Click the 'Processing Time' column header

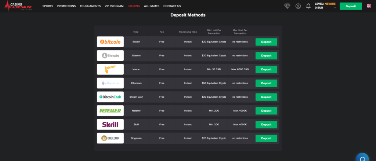[x=188, y=32]
